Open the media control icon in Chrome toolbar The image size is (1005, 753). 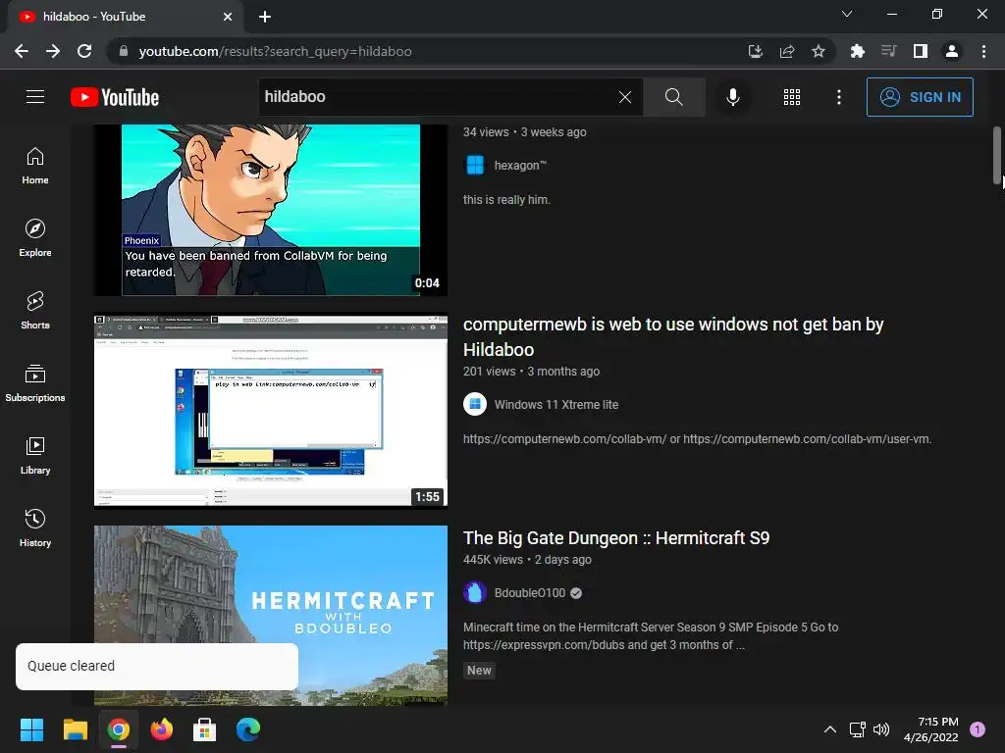(888, 51)
